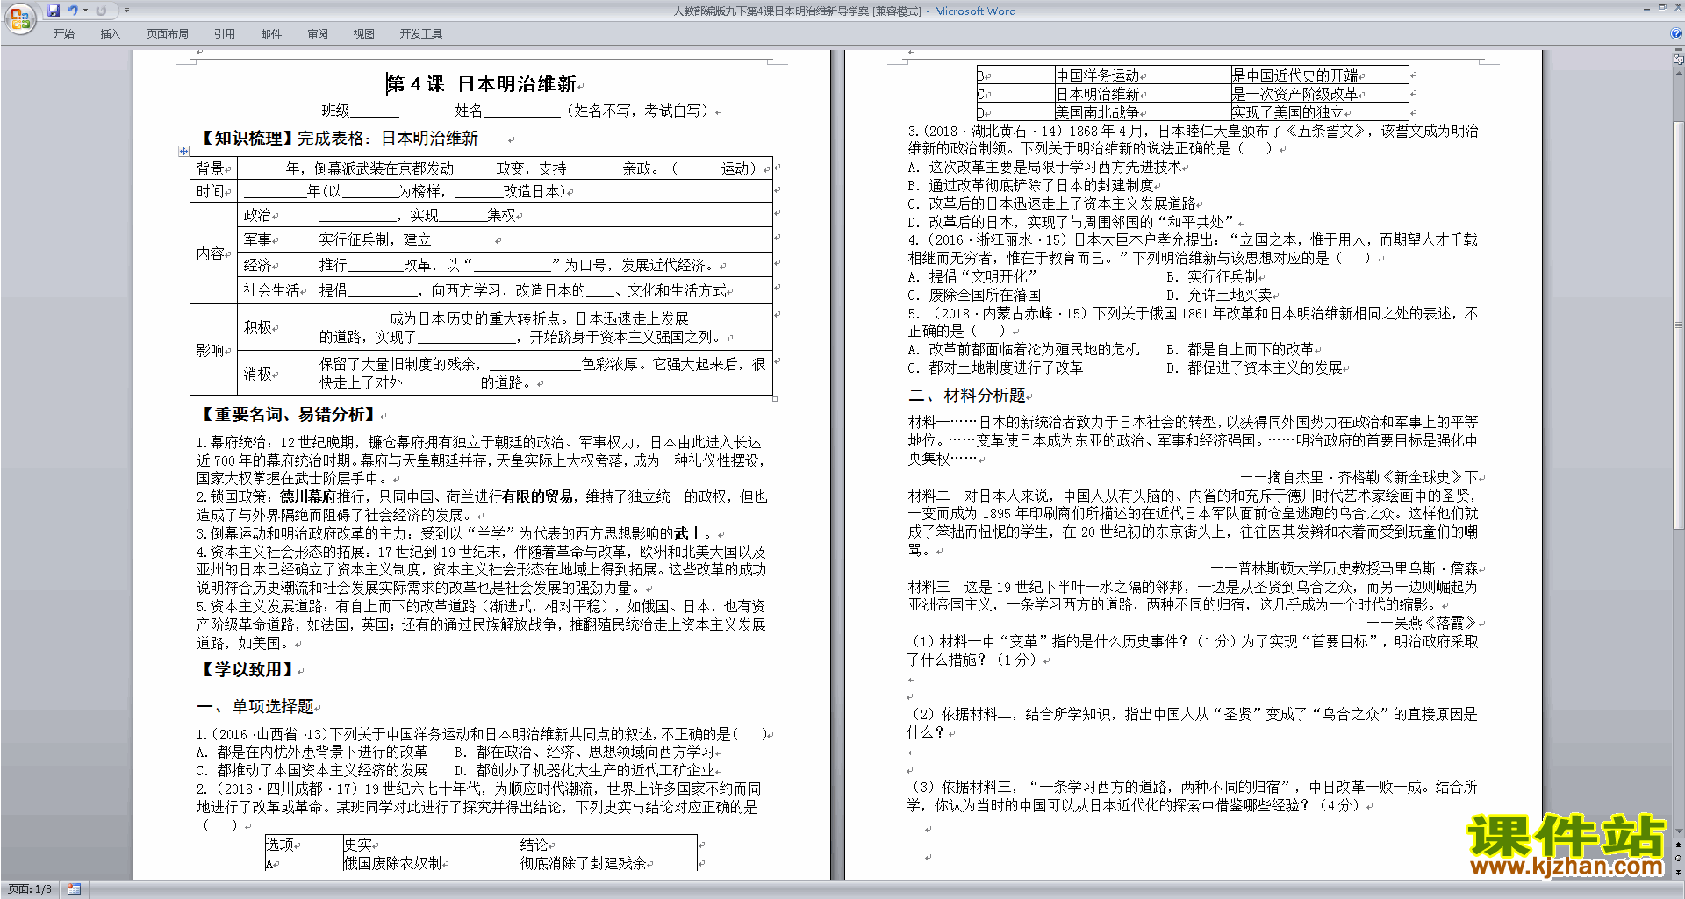Click option D. 允许土地买卖
This screenshot has width=1685, height=899.
1220,296
